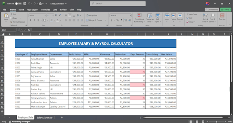Switch to the Data tab
The height and width of the screenshot is (123, 233).
click(x=55, y=10)
